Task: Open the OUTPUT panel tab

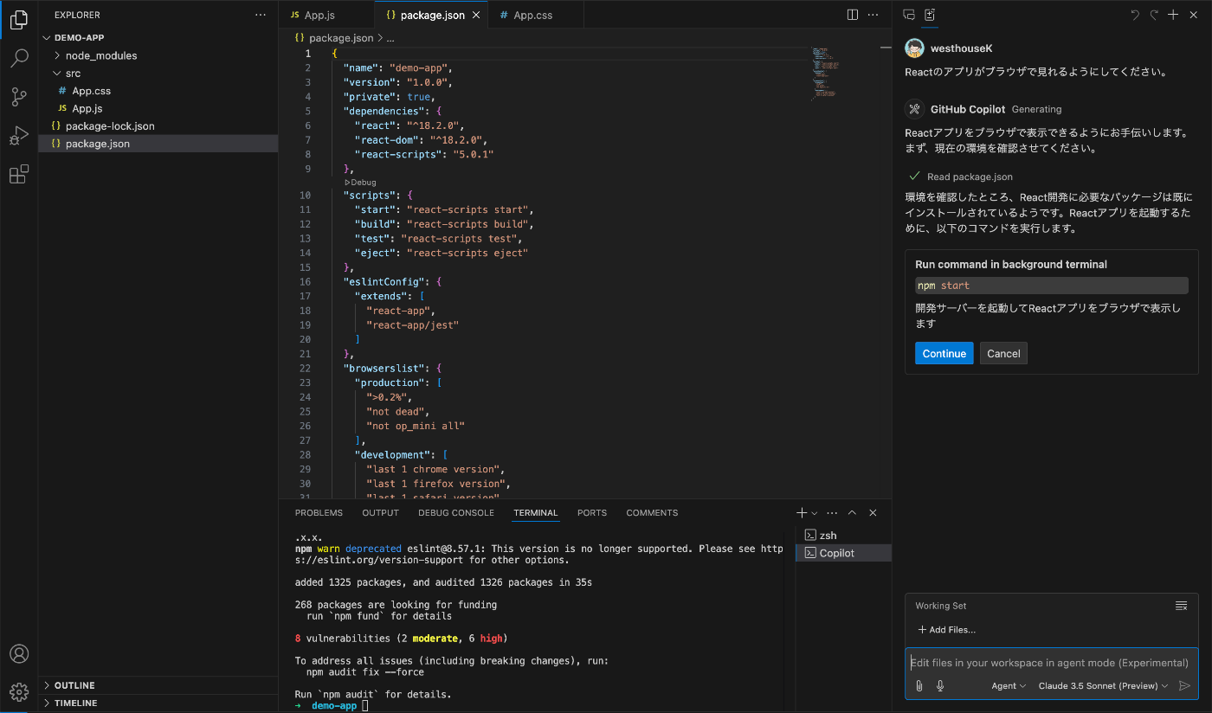Action: click(x=381, y=513)
